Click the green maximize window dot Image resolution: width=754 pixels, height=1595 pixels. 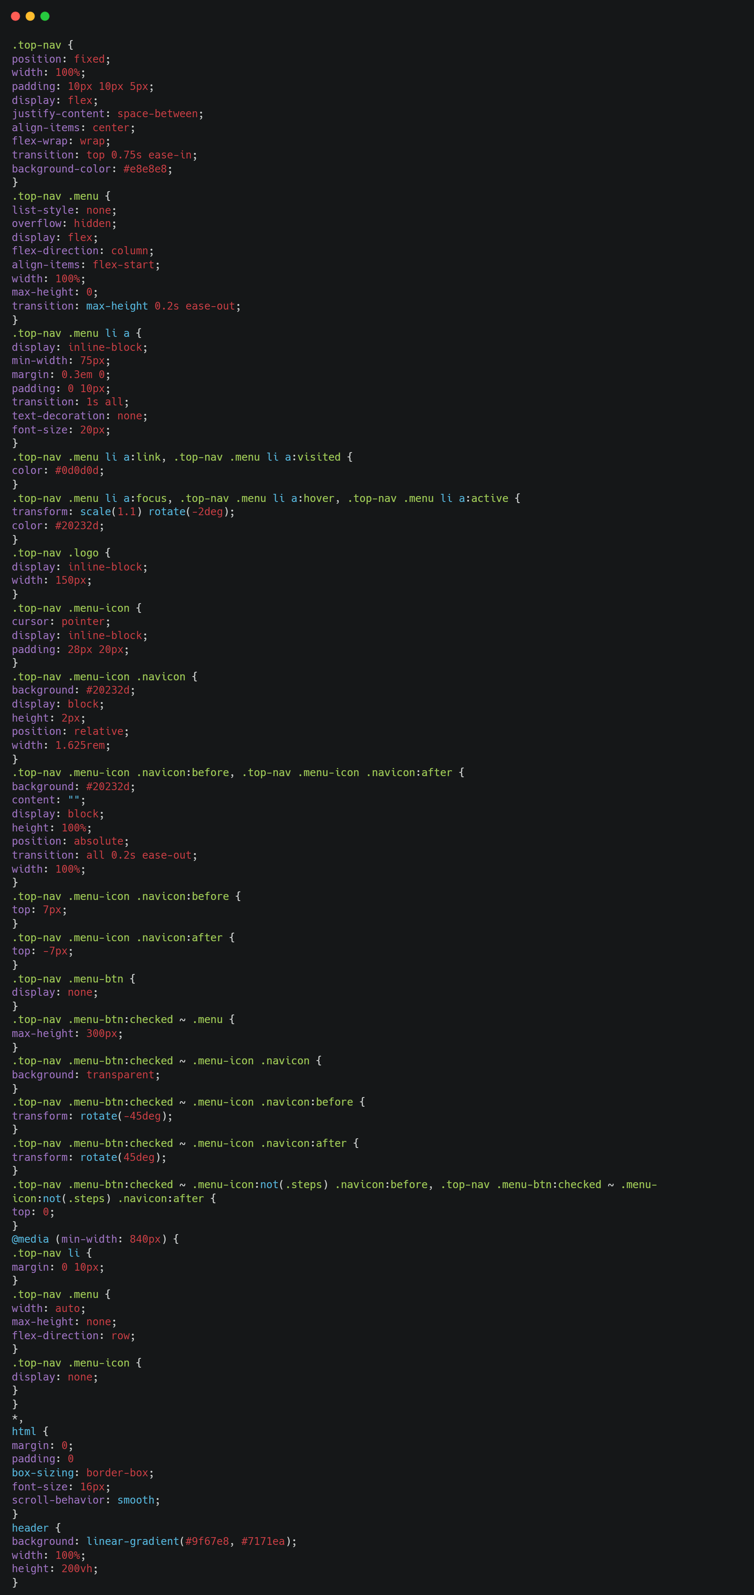click(45, 16)
